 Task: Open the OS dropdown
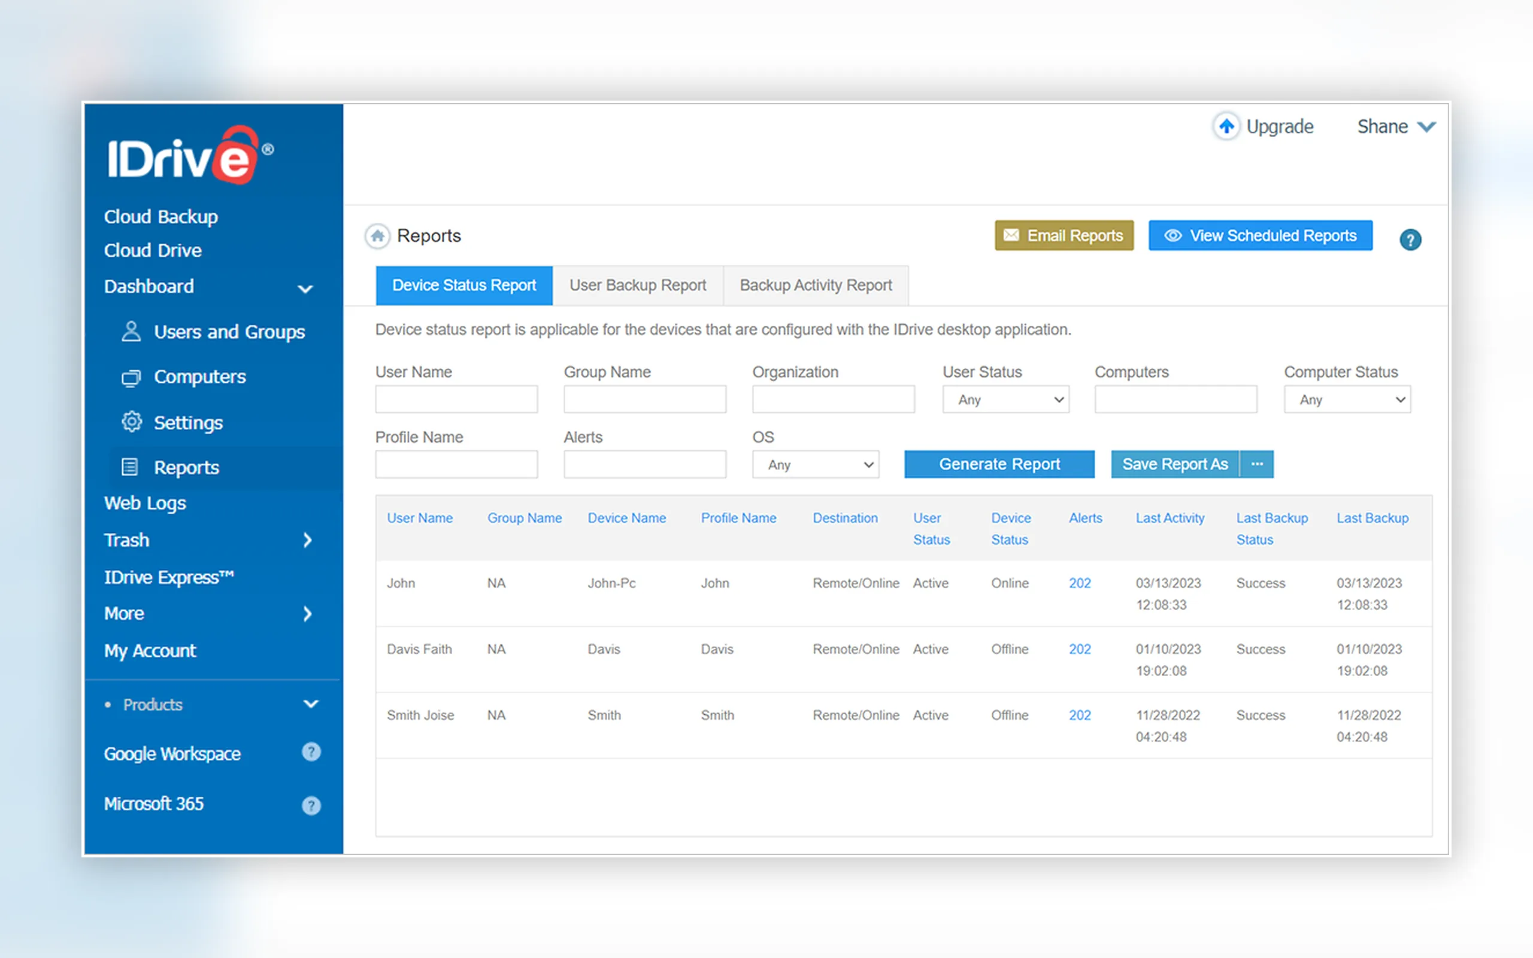click(816, 465)
